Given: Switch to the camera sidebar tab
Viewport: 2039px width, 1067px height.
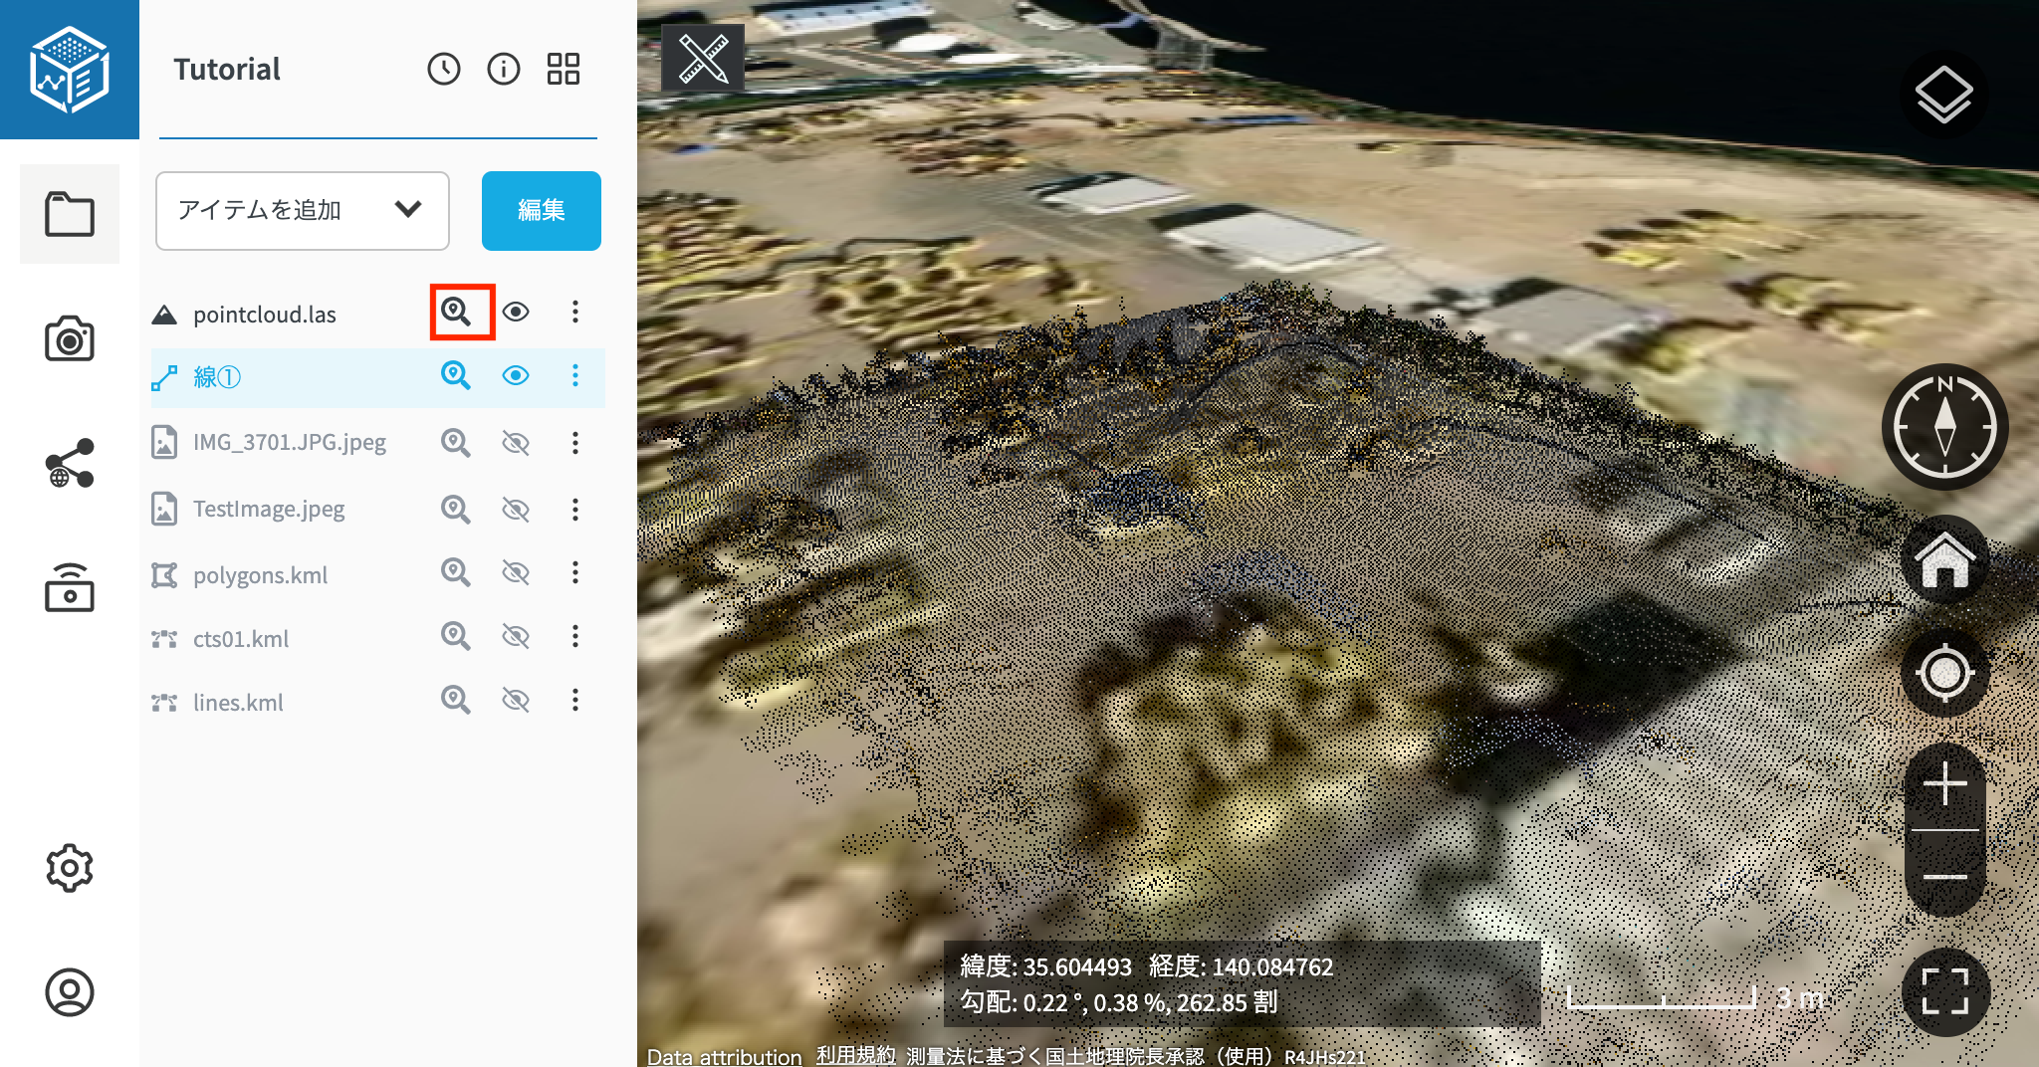Looking at the screenshot, I should (x=70, y=339).
